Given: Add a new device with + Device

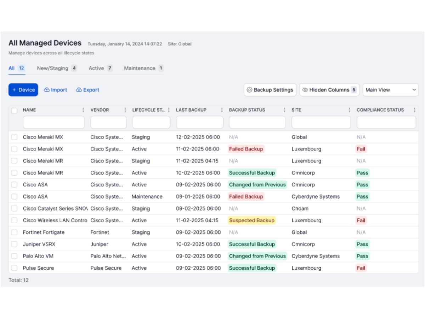Looking at the screenshot, I should 23,90.
